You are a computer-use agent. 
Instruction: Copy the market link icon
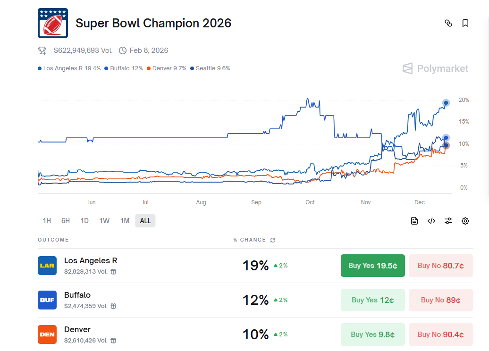[448, 23]
